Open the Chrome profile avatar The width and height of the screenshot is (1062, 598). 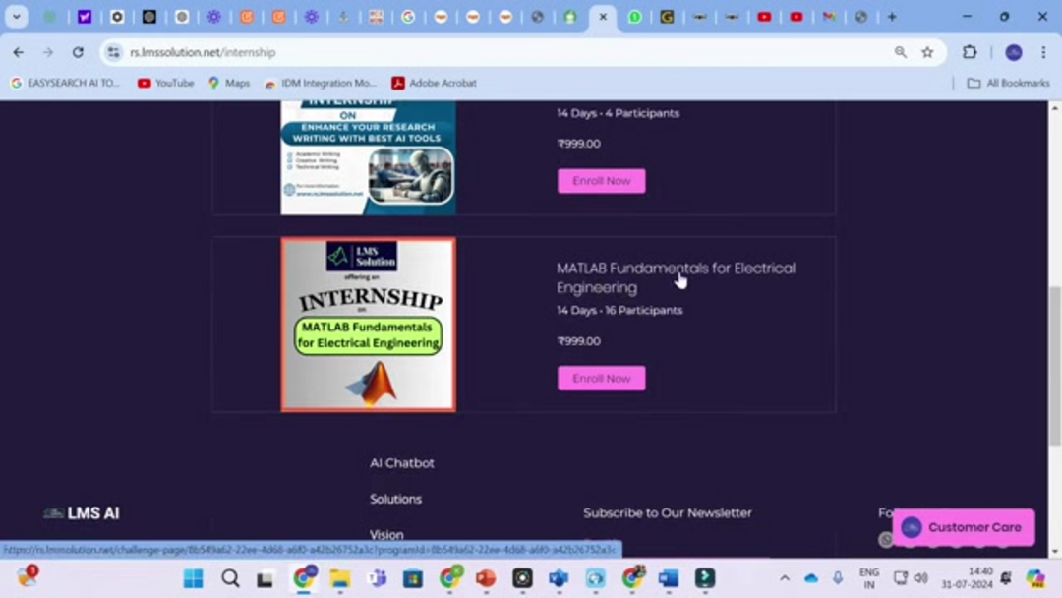(x=1013, y=51)
